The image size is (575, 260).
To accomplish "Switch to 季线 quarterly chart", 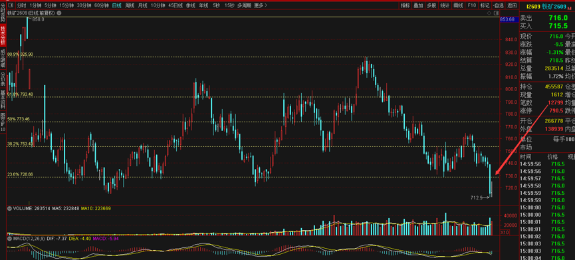I will click(x=191, y=5).
